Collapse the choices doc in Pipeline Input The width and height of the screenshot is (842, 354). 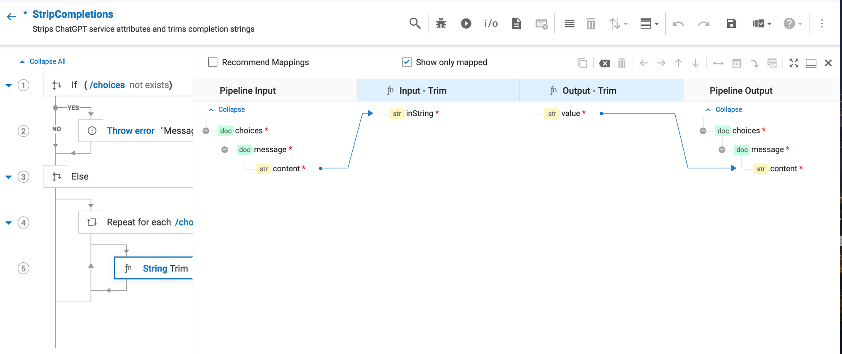[206, 131]
